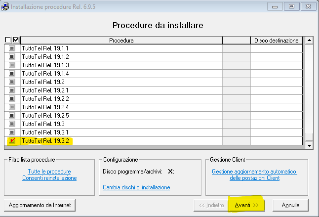This screenshot has width=319, height=217.
Task: Click the installer icon in the title bar
Action: pyautogui.click(x=5, y=6)
